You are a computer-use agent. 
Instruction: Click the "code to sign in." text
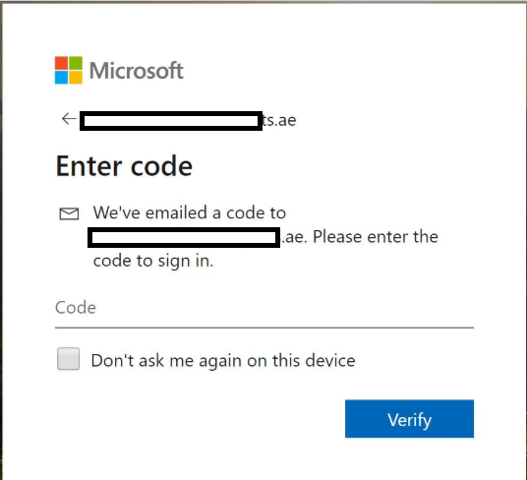153,262
